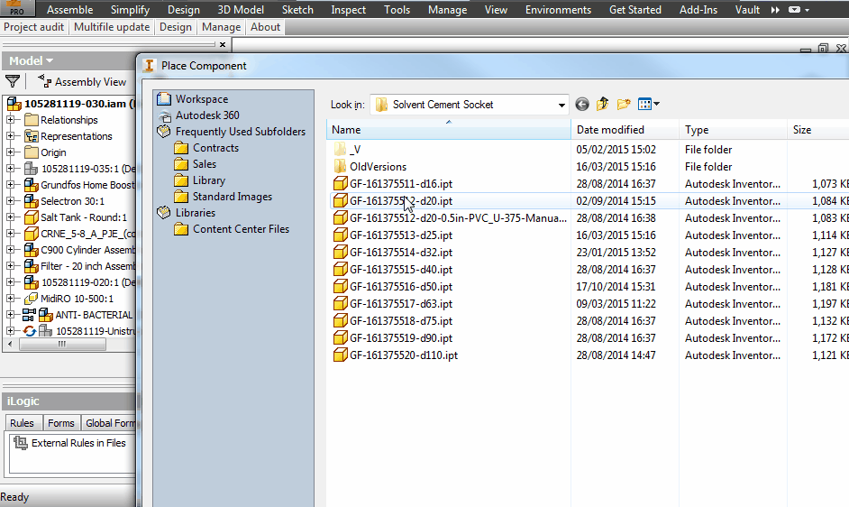The image size is (849, 507).
Task: Select Workspace location icon
Action: (164, 98)
